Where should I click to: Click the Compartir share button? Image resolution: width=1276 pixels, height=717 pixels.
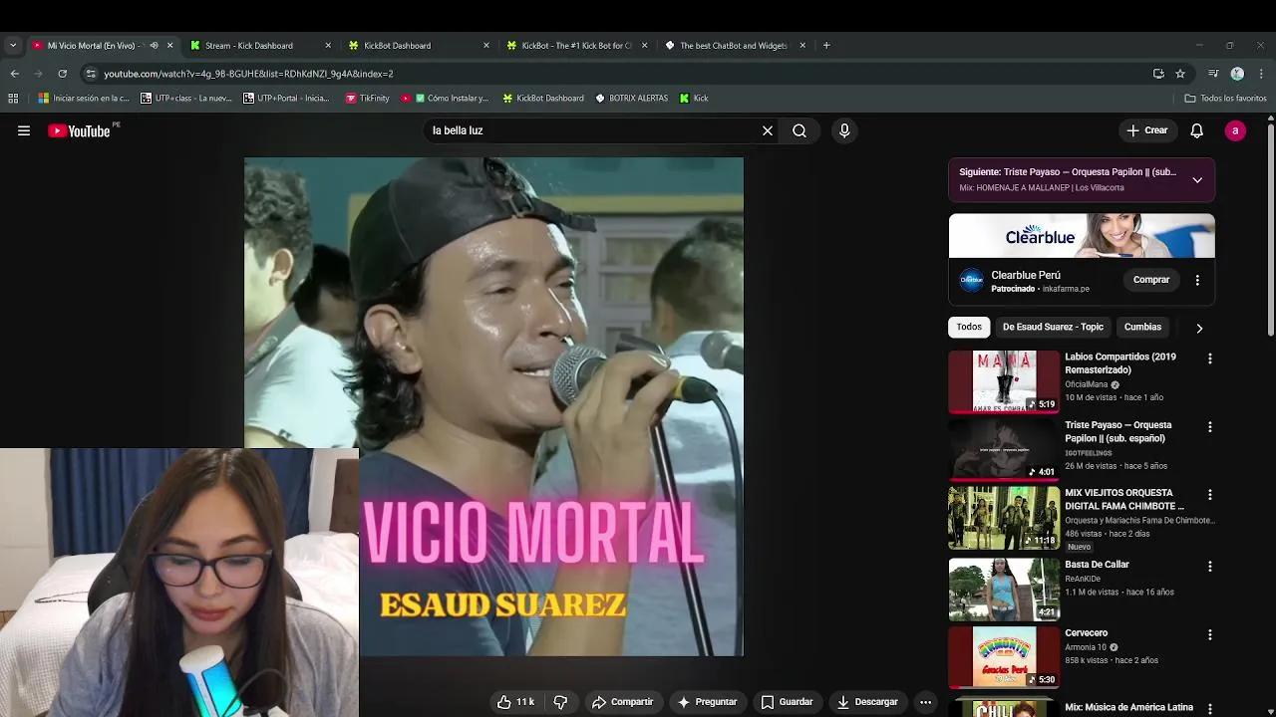click(624, 701)
